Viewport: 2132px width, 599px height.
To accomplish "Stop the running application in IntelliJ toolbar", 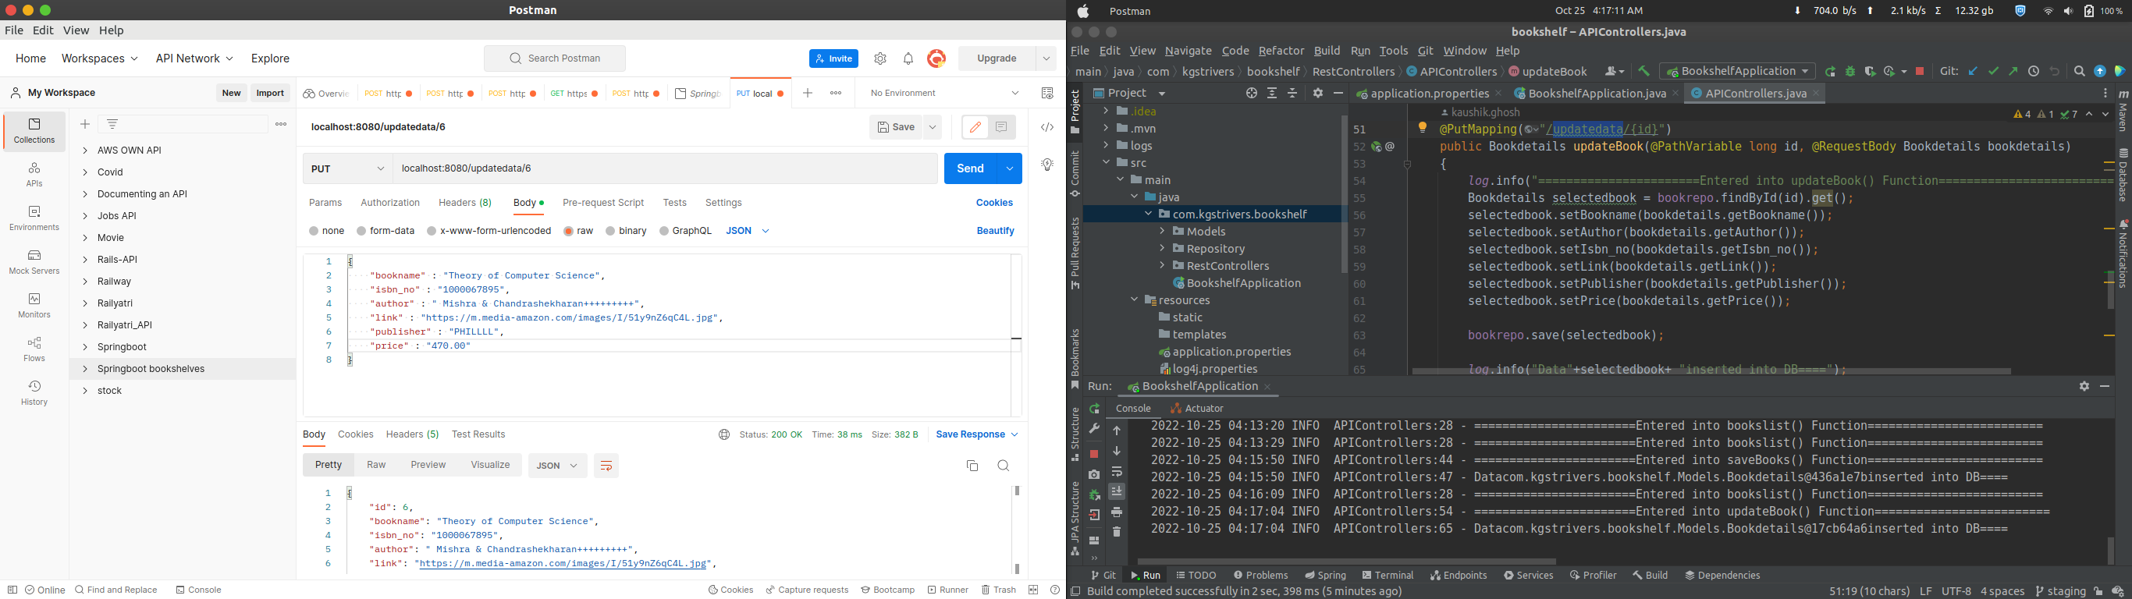I will 1919,72.
